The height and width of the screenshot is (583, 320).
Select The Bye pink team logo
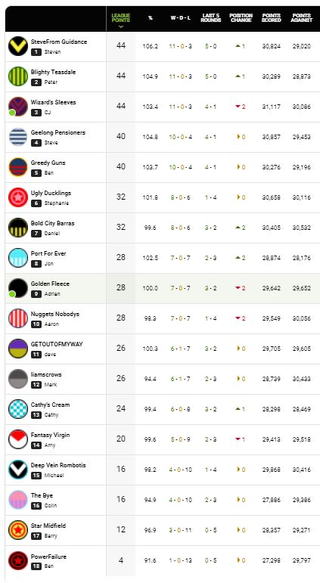point(18,500)
